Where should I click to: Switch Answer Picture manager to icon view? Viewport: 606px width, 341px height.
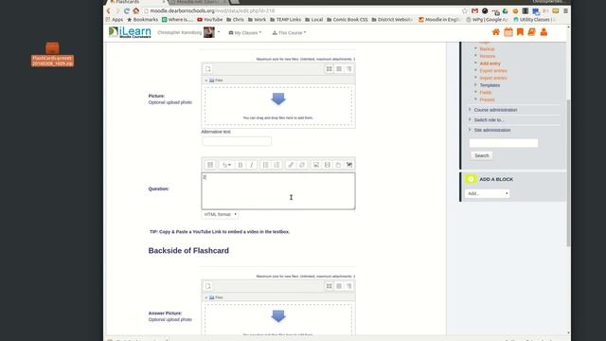coord(329,286)
